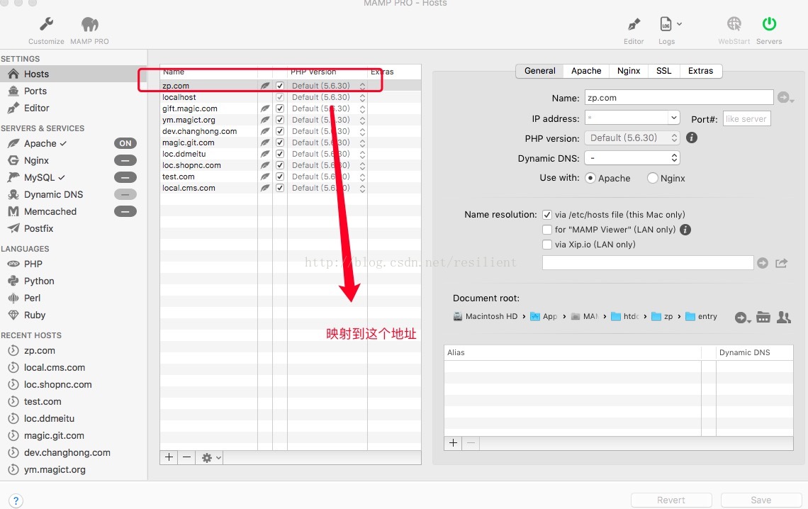Toggle via /etc/hosts file checkbox
808x509 pixels.
[546, 215]
